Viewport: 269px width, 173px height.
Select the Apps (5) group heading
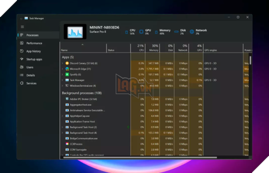(68, 57)
